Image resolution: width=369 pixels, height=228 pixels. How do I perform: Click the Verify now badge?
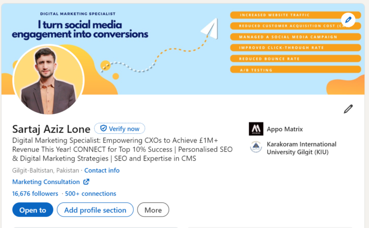(x=119, y=129)
